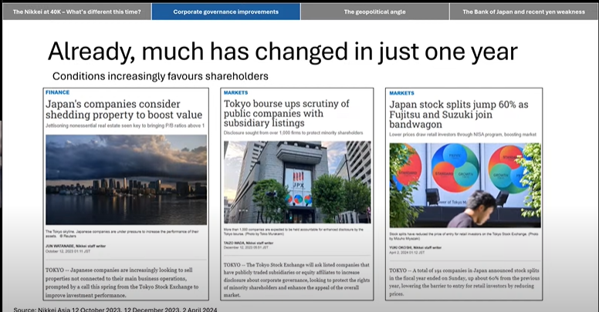Click subheading 'Jettisoning nonessential real estate'

coord(125,126)
